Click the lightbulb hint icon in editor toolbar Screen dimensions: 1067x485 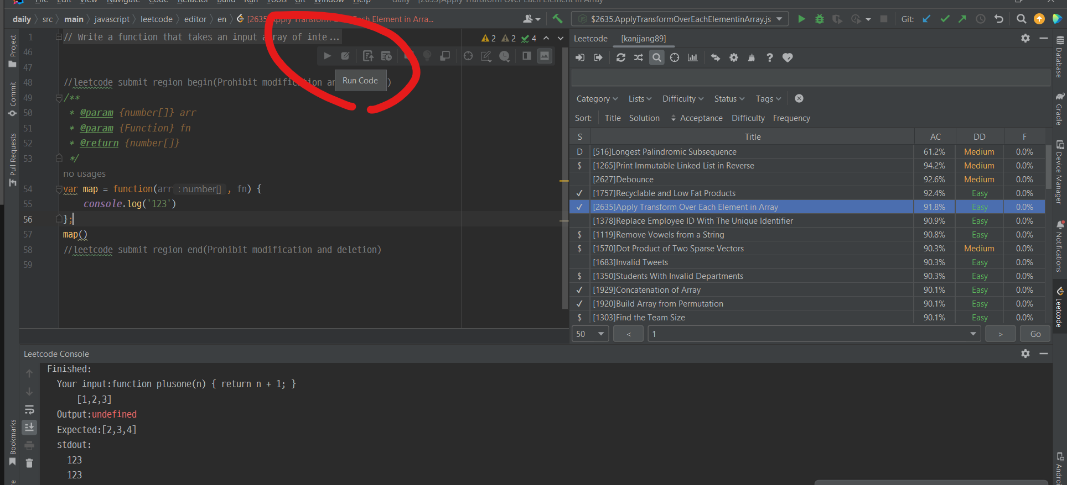(427, 56)
